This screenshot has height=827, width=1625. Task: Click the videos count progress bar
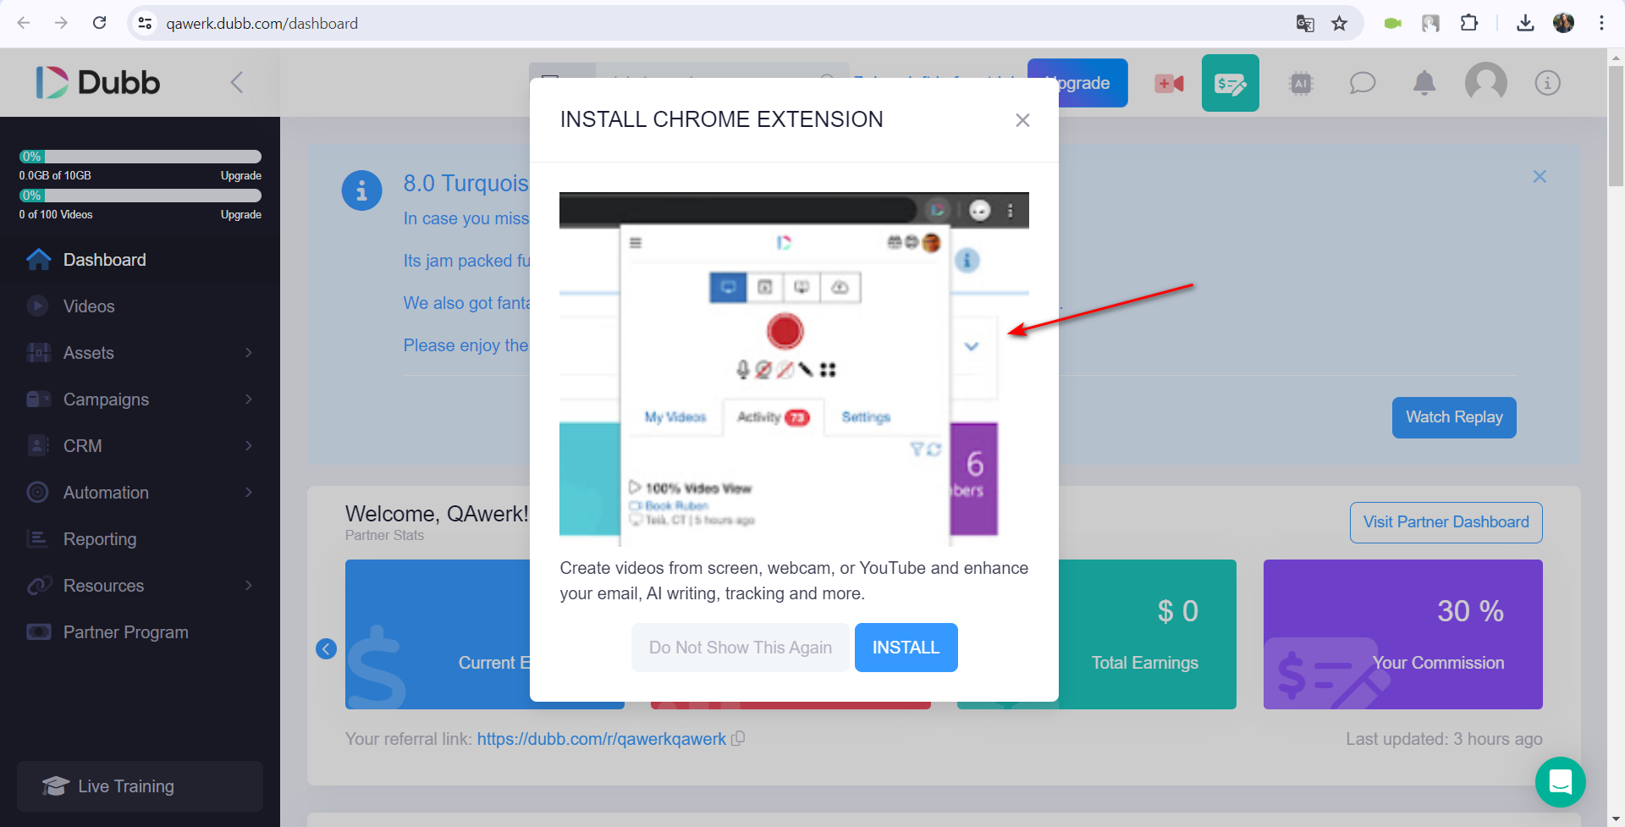(140, 196)
